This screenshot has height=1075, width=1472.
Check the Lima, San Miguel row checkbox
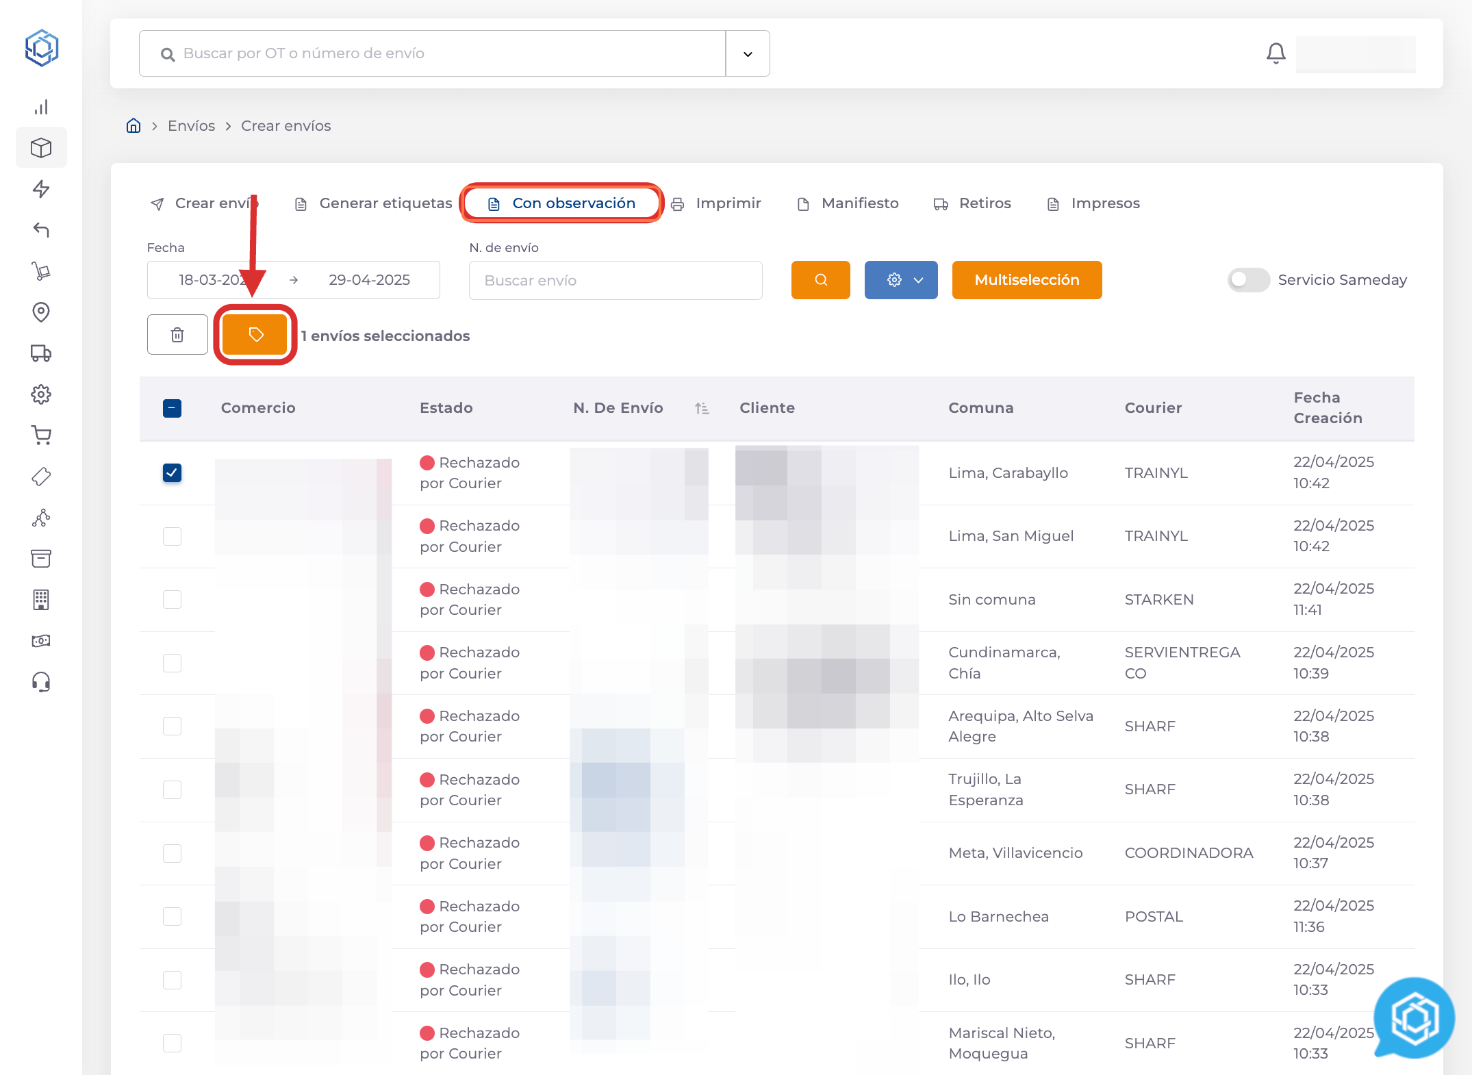pyautogui.click(x=173, y=536)
